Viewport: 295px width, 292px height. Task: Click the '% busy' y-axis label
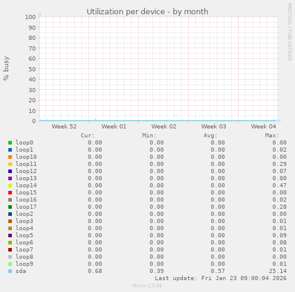click(6, 68)
